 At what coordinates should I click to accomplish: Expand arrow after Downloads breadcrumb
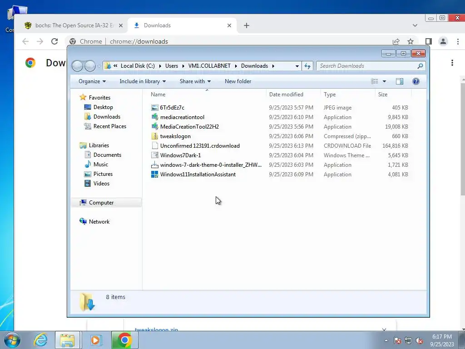(x=273, y=66)
